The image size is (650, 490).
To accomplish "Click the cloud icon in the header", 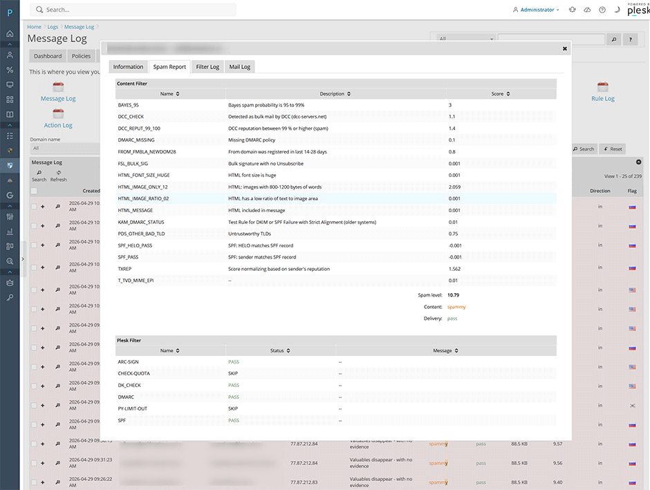I will click(587, 10).
